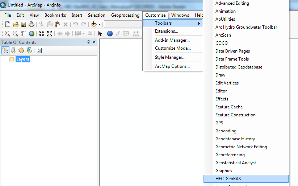Switch to List By Source view

tap(13, 50)
